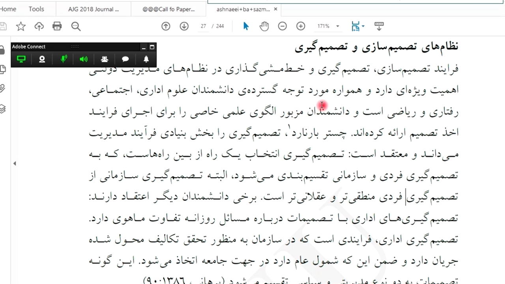Click the total page count 244
Screen dimensions: 505x284
(x=220, y=26)
